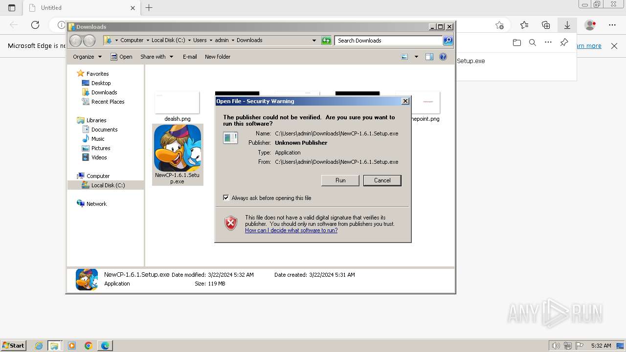Open the Organize menu in Explorer
Screen dimensions: 626x352
point(87,57)
